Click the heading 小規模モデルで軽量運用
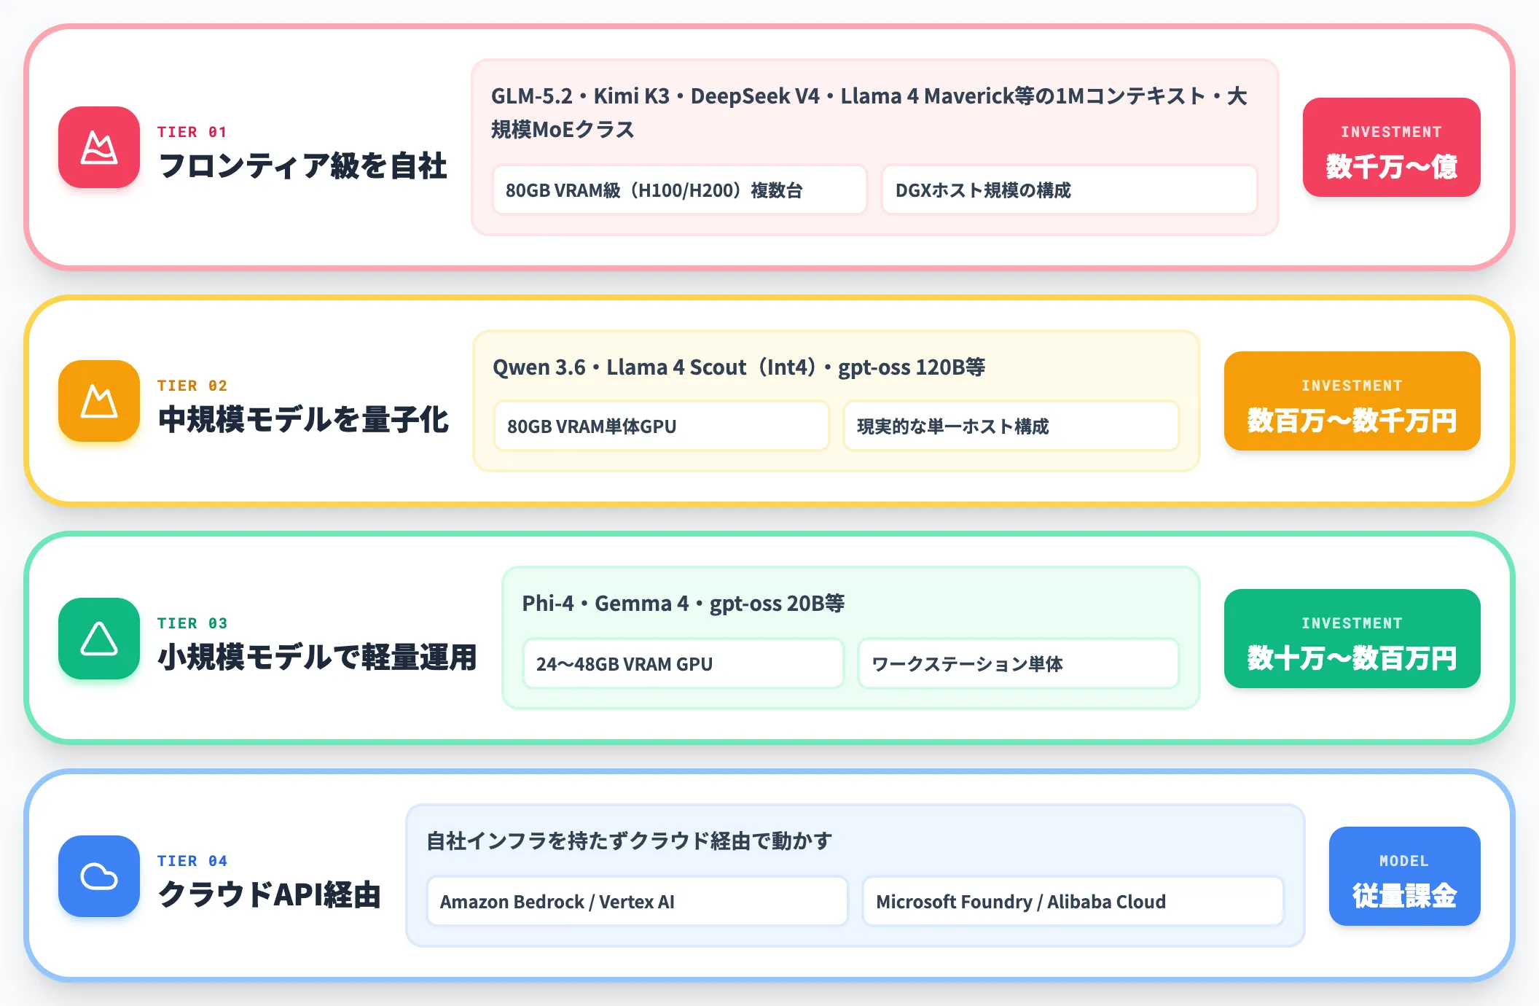The height and width of the screenshot is (1006, 1539). (x=317, y=658)
